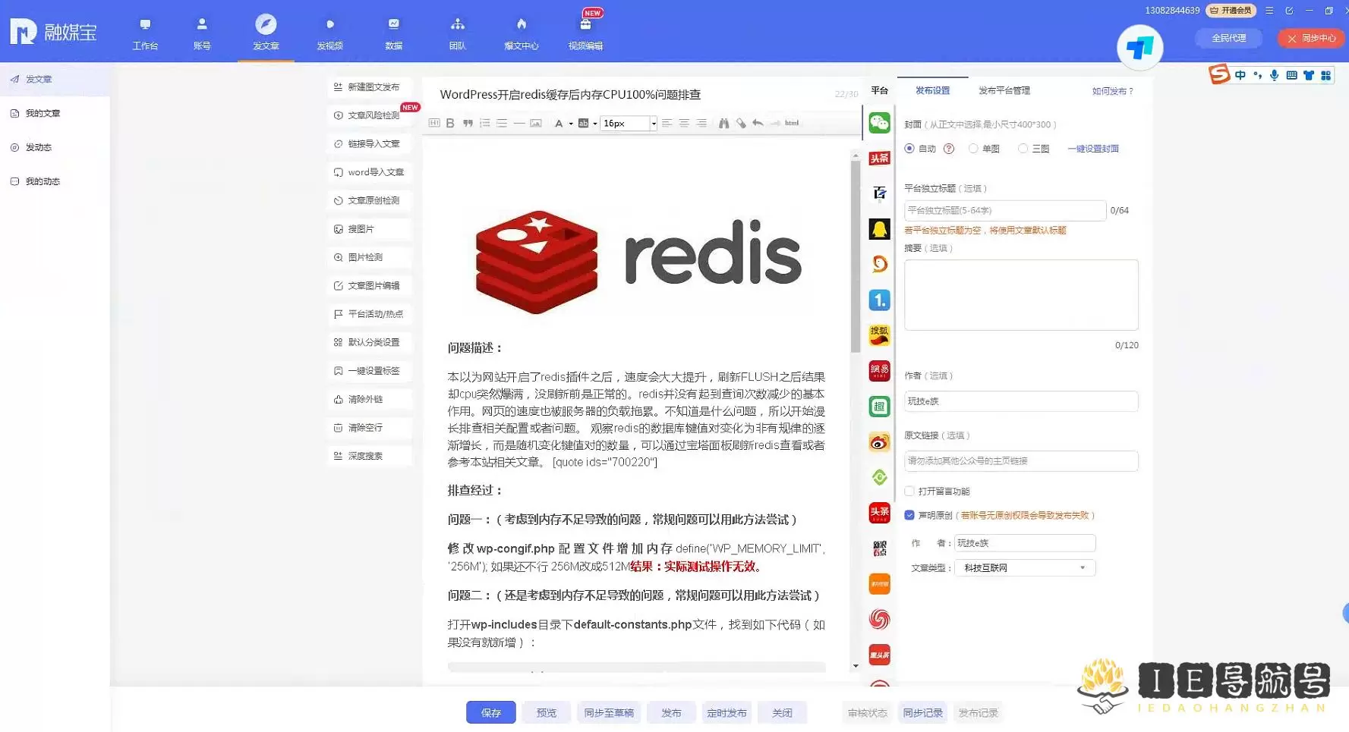The width and height of the screenshot is (1349, 732).
Task: Select Baidu Baijiahao platform icon
Action: [879, 193]
